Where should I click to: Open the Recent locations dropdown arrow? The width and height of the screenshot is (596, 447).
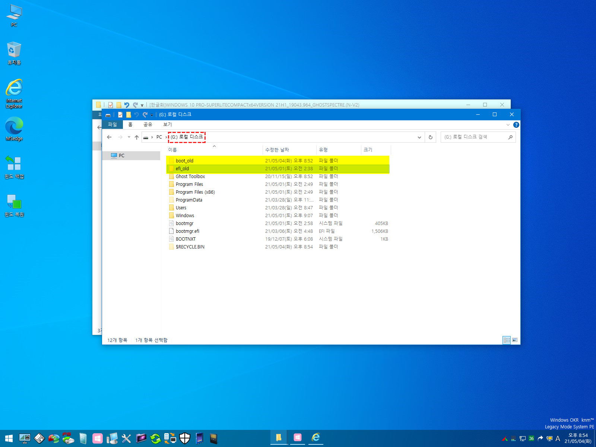tap(129, 137)
